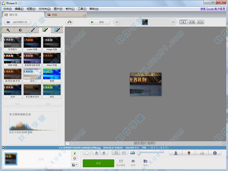The height and width of the screenshot is (171, 228).
Task: Select the photo tray thumbnail
Action: coord(11,159)
